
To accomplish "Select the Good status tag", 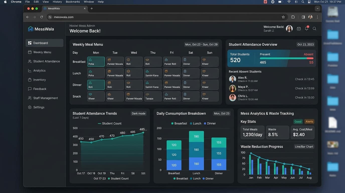I will coord(298,122).
